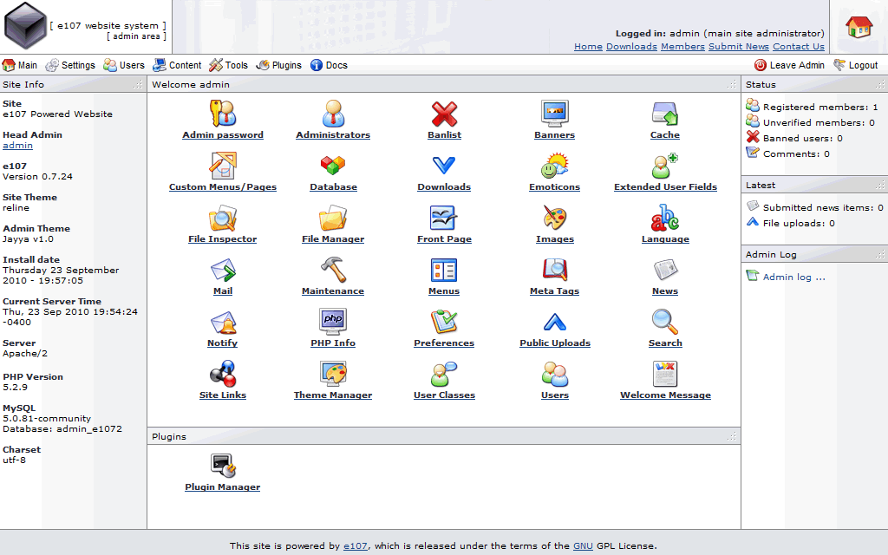Open the Admin log link
Image resolution: width=888 pixels, height=555 pixels.
tap(793, 277)
